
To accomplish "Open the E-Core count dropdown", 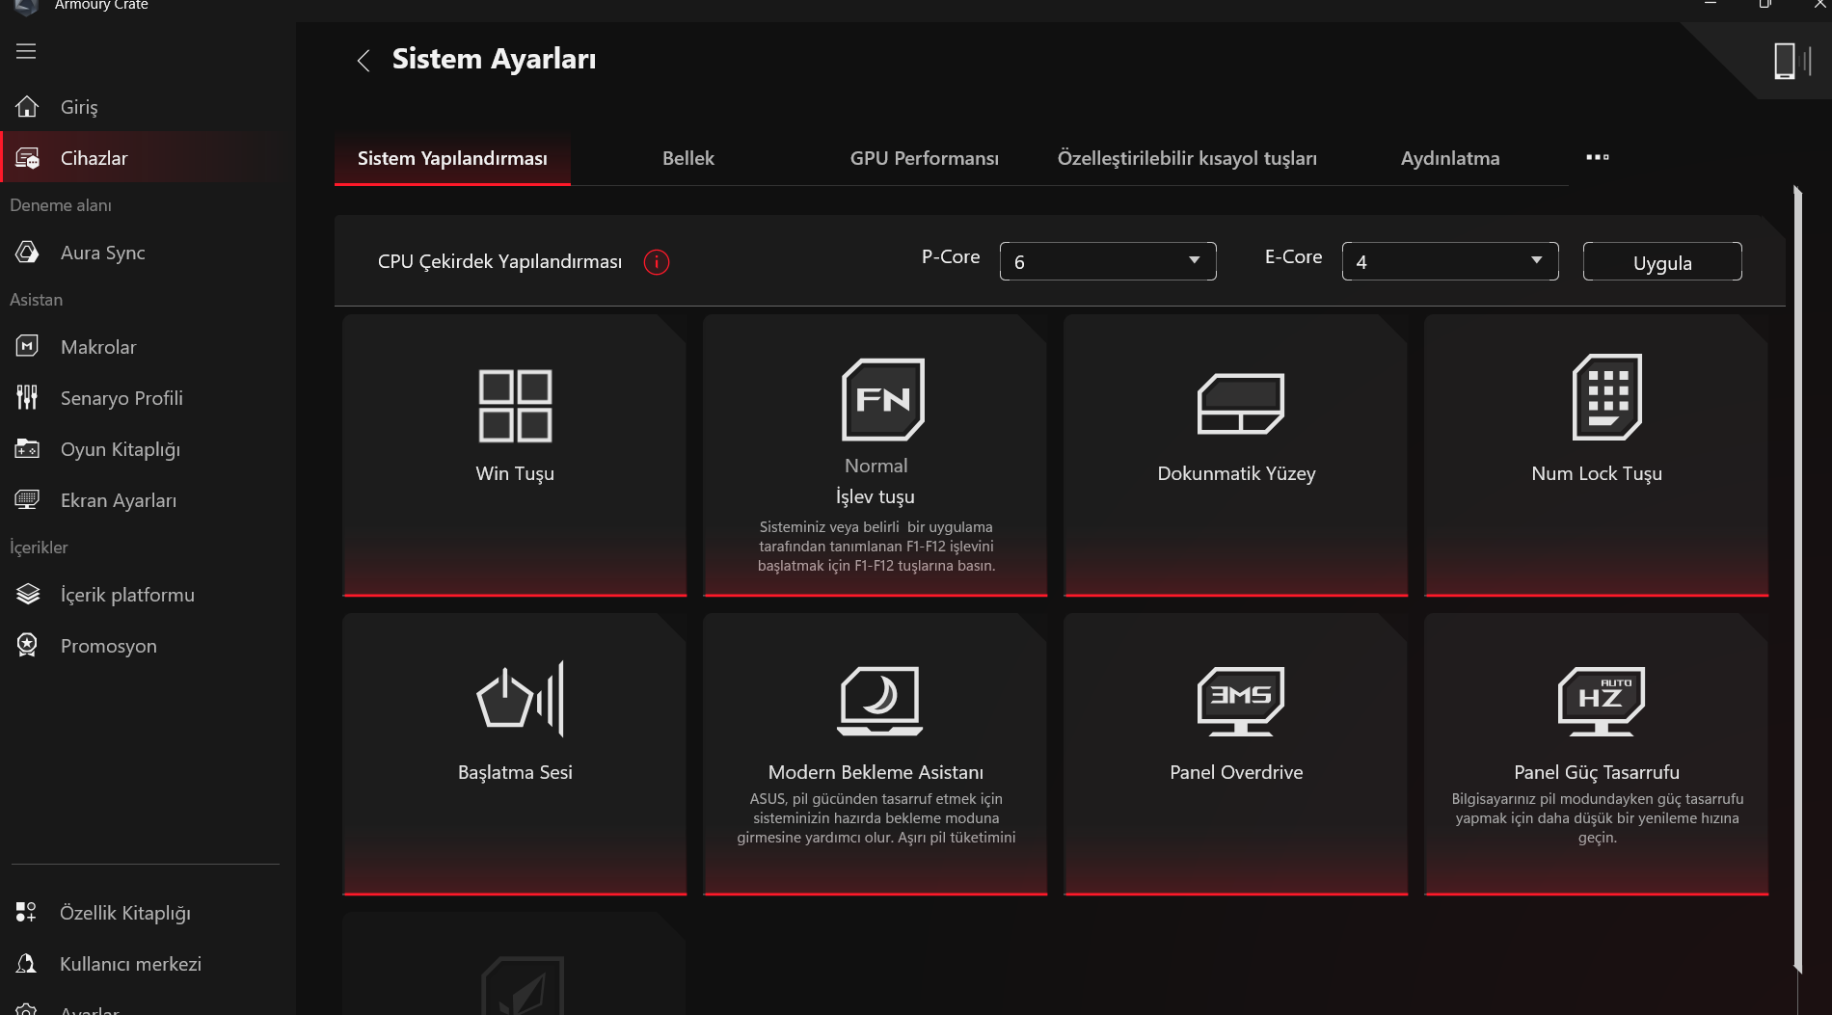I will point(1450,261).
